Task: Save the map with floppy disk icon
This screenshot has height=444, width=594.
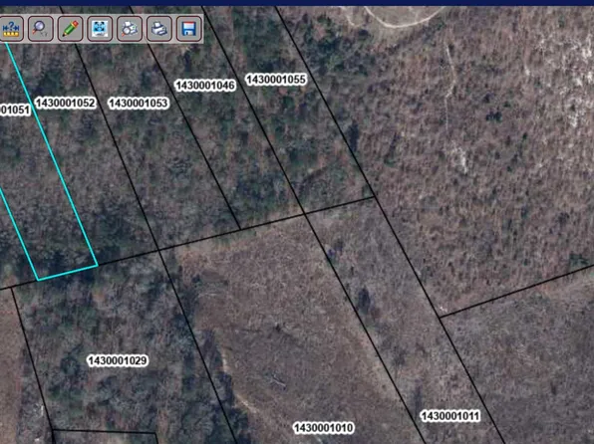Action: [188, 29]
